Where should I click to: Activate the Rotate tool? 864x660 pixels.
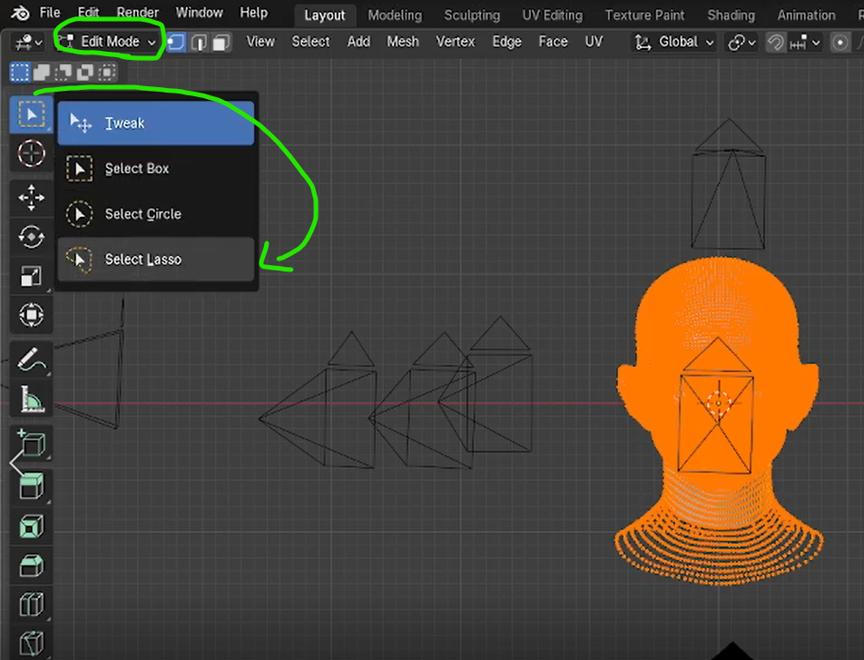pyautogui.click(x=31, y=237)
